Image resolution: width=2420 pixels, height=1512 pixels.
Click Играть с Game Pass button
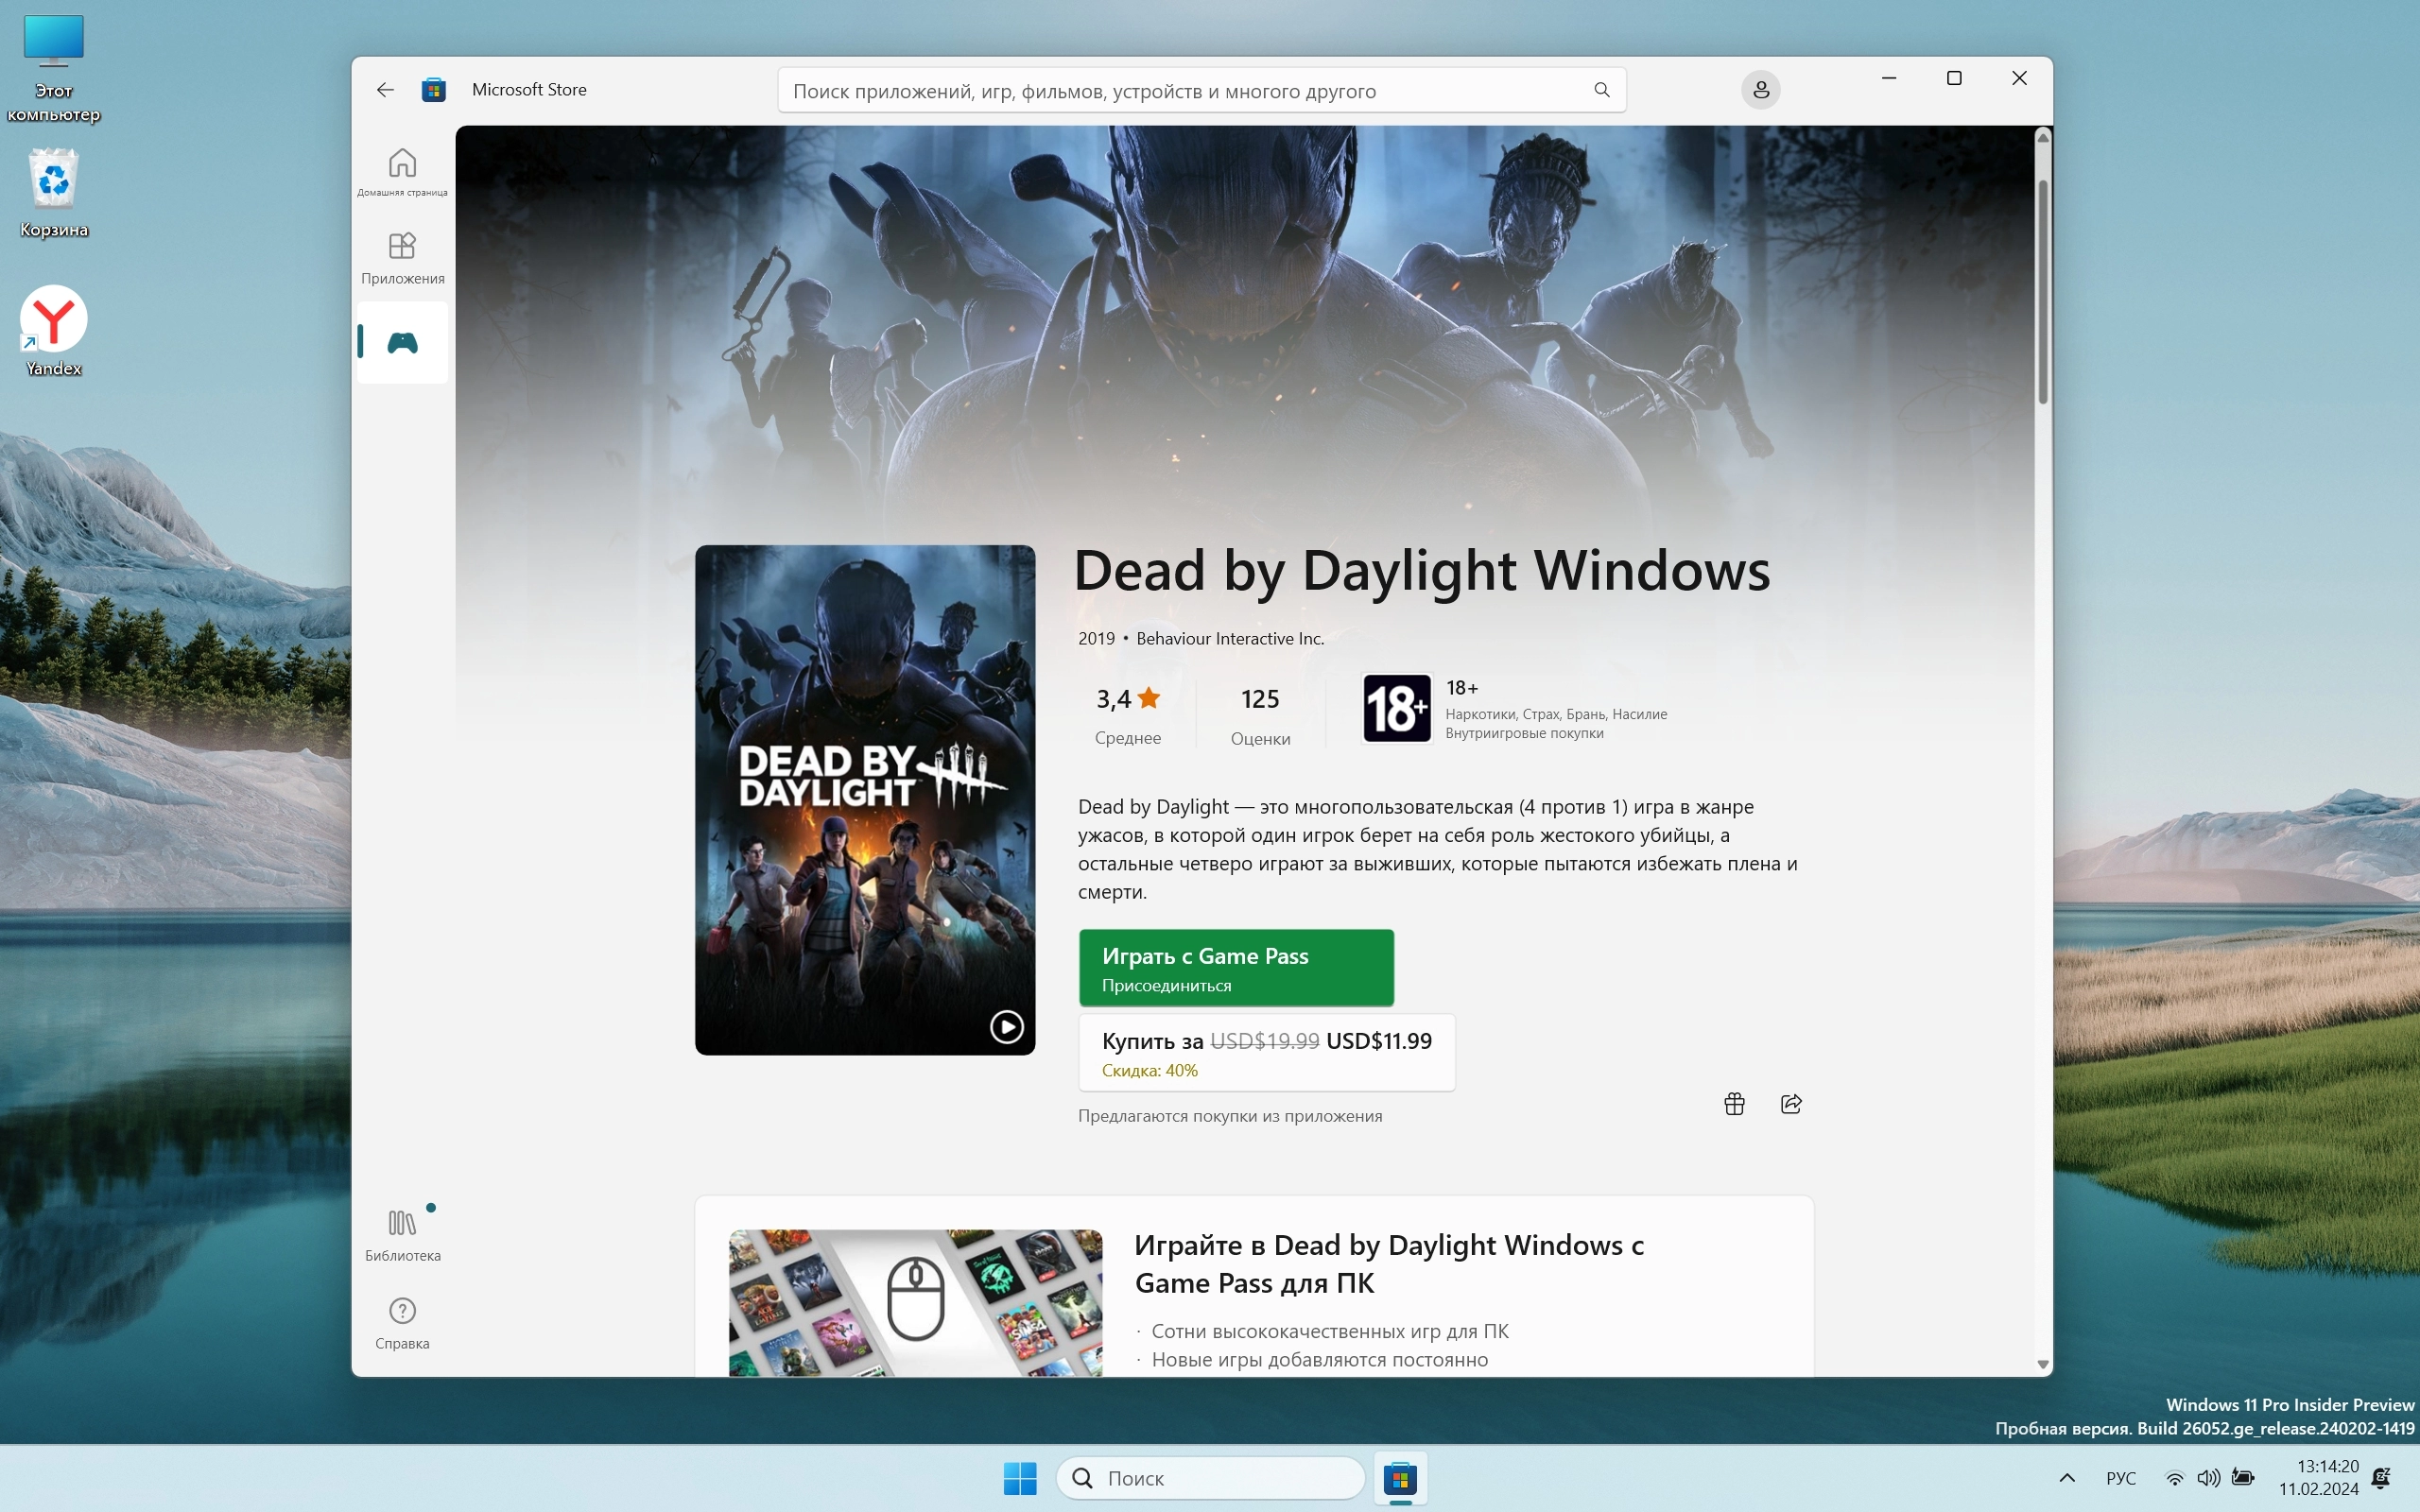point(1235,967)
